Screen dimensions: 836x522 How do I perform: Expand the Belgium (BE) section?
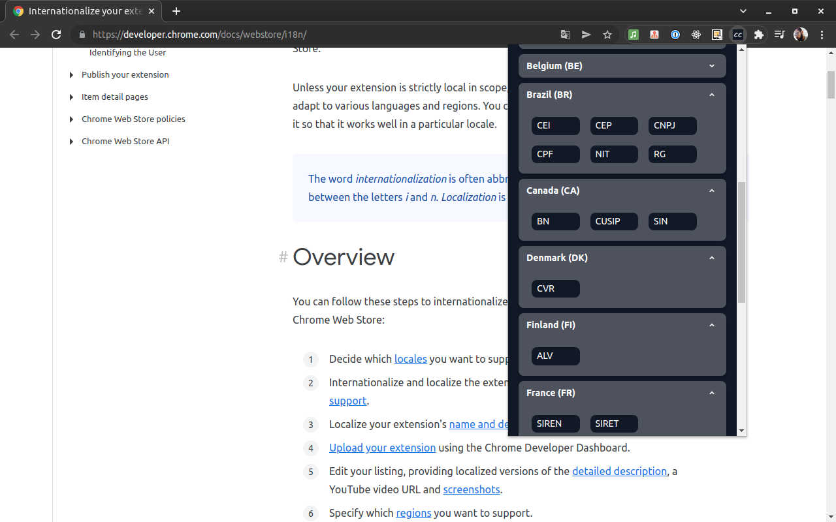tap(712, 66)
